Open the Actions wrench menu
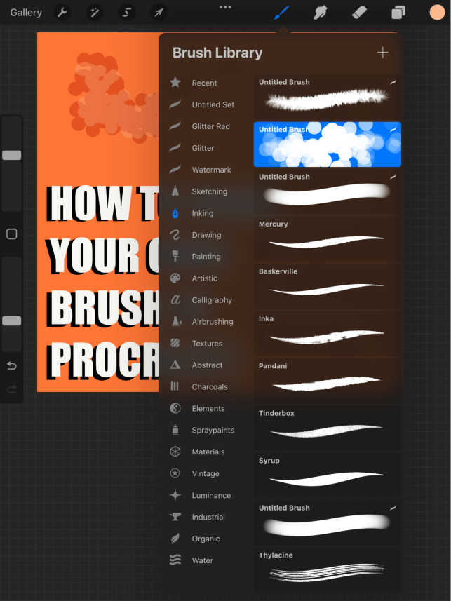 (62, 13)
